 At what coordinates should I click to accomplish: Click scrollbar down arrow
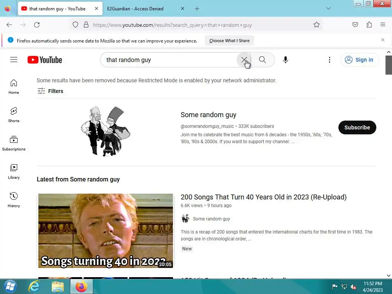pos(389,276)
